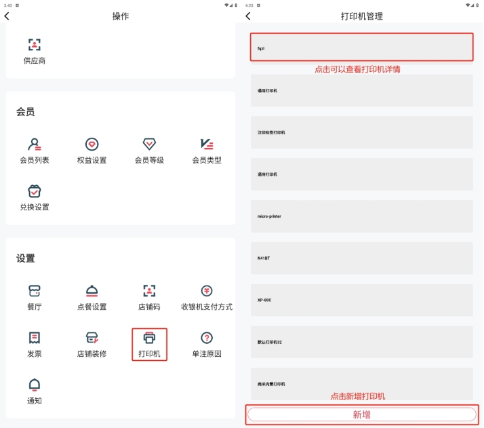
Task: Open 餐厅 restaurant settings
Action: tap(35, 291)
